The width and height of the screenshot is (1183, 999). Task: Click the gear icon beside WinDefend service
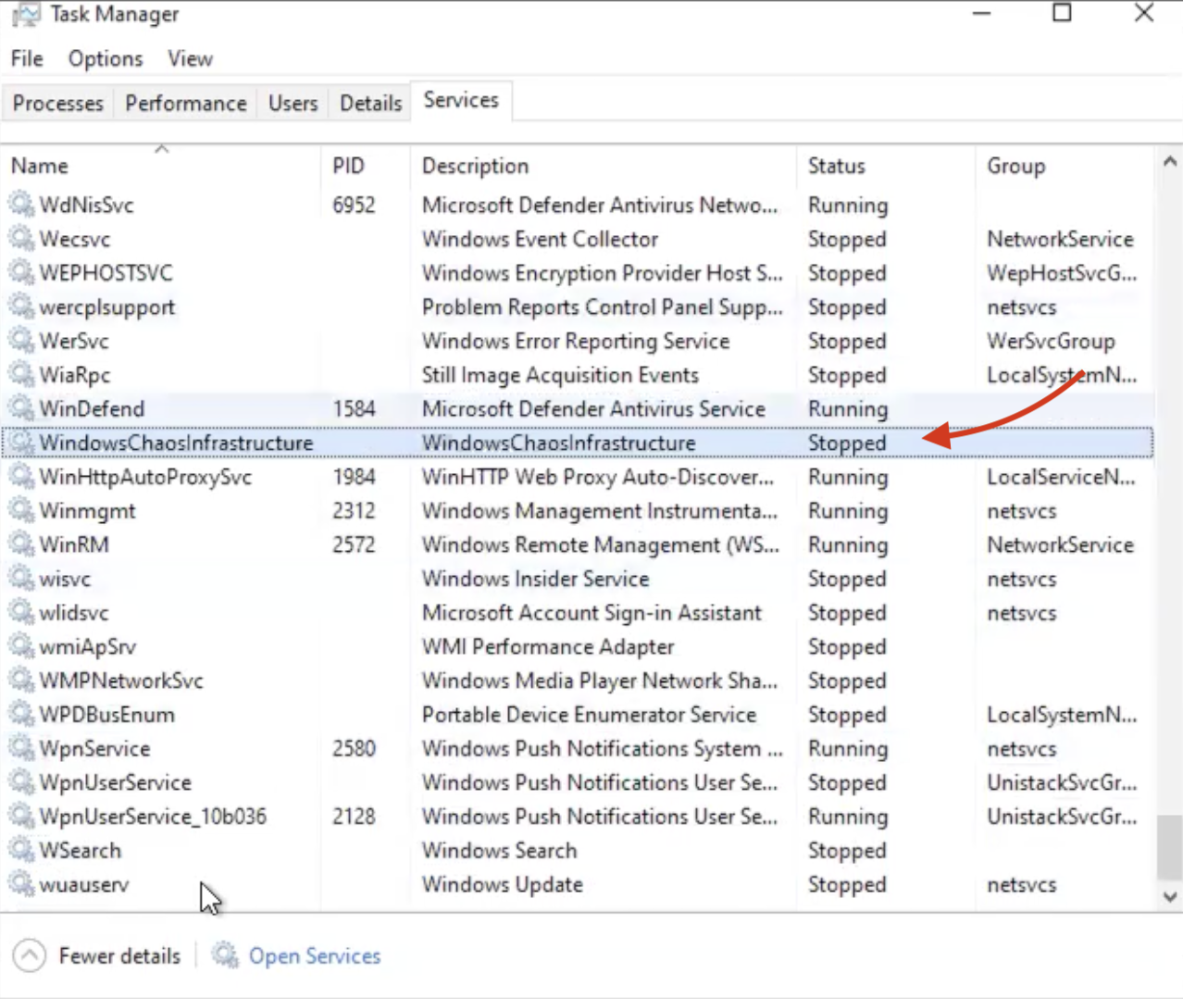[21, 408]
